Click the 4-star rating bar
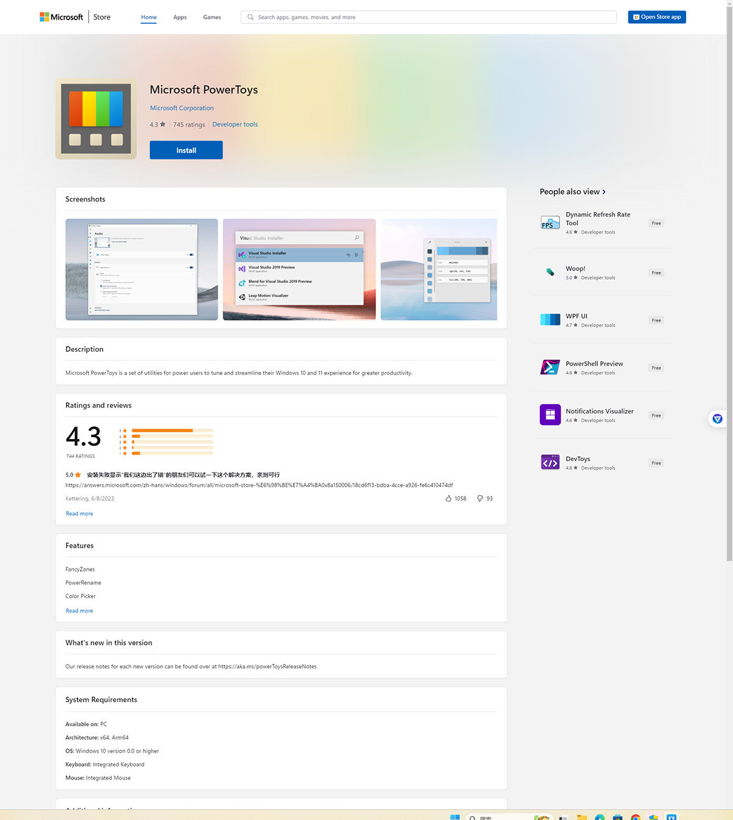 [172, 436]
